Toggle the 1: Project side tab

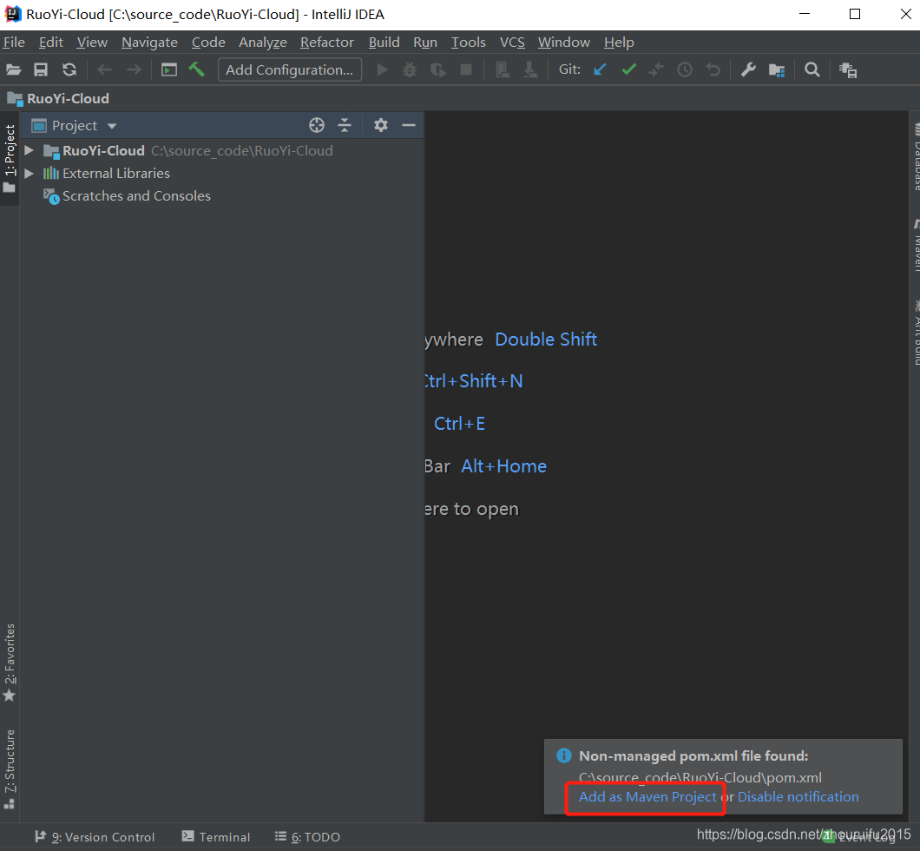coord(10,158)
